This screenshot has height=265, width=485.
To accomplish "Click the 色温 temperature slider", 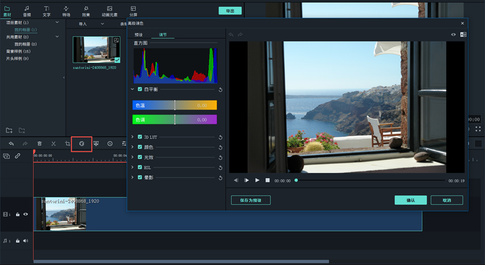I will click(175, 105).
